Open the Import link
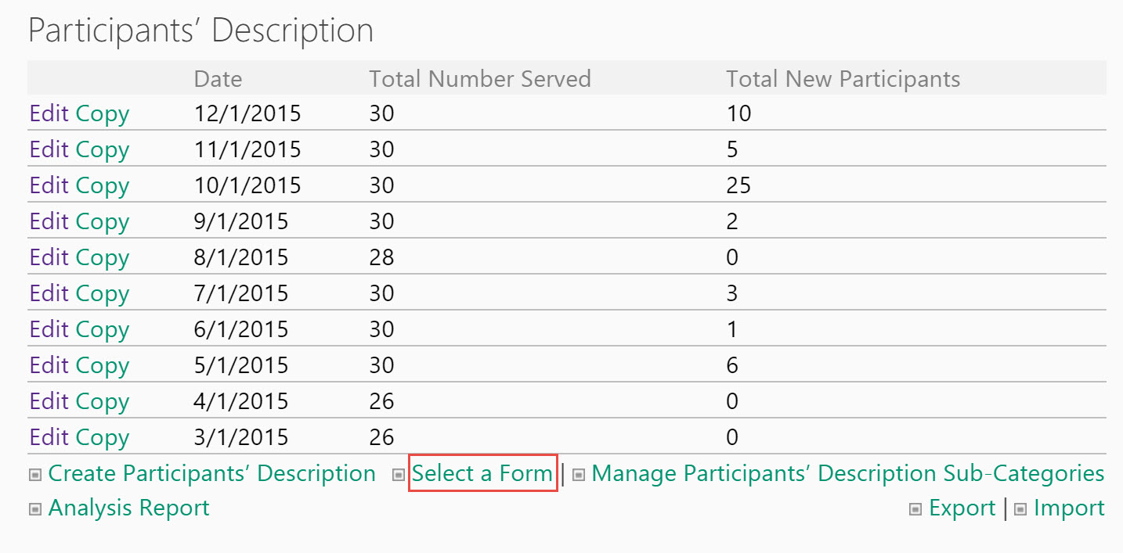1123x553 pixels. [x=1069, y=508]
